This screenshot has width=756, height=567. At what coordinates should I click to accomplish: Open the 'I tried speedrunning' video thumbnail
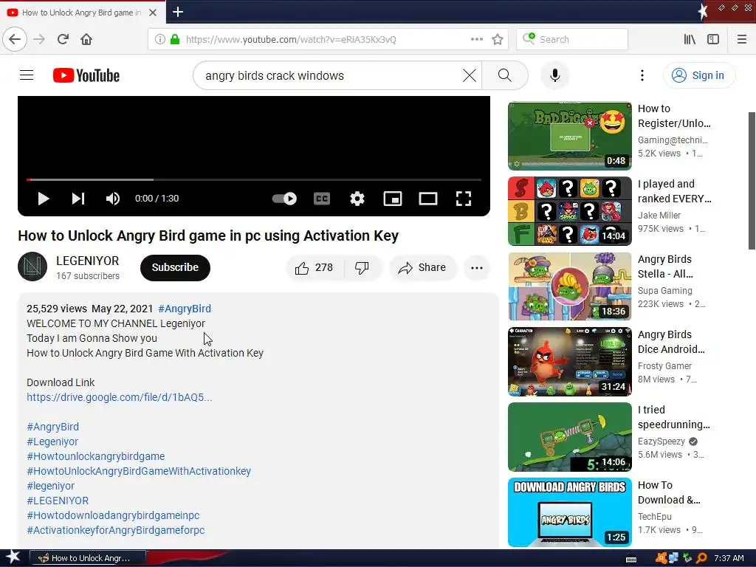pos(569,437)
